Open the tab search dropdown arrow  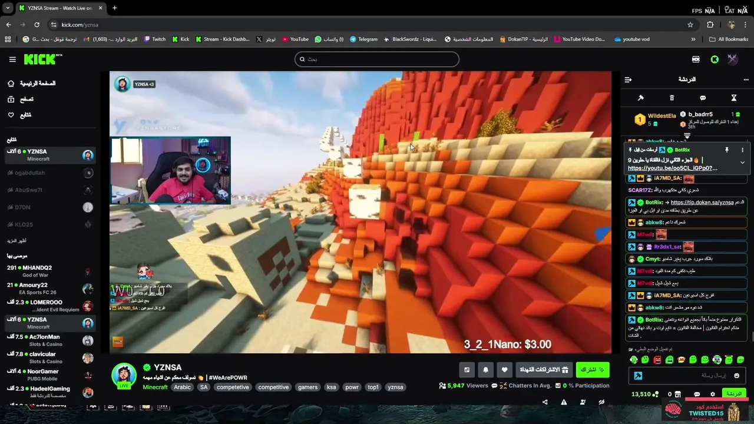pos(8,8)
